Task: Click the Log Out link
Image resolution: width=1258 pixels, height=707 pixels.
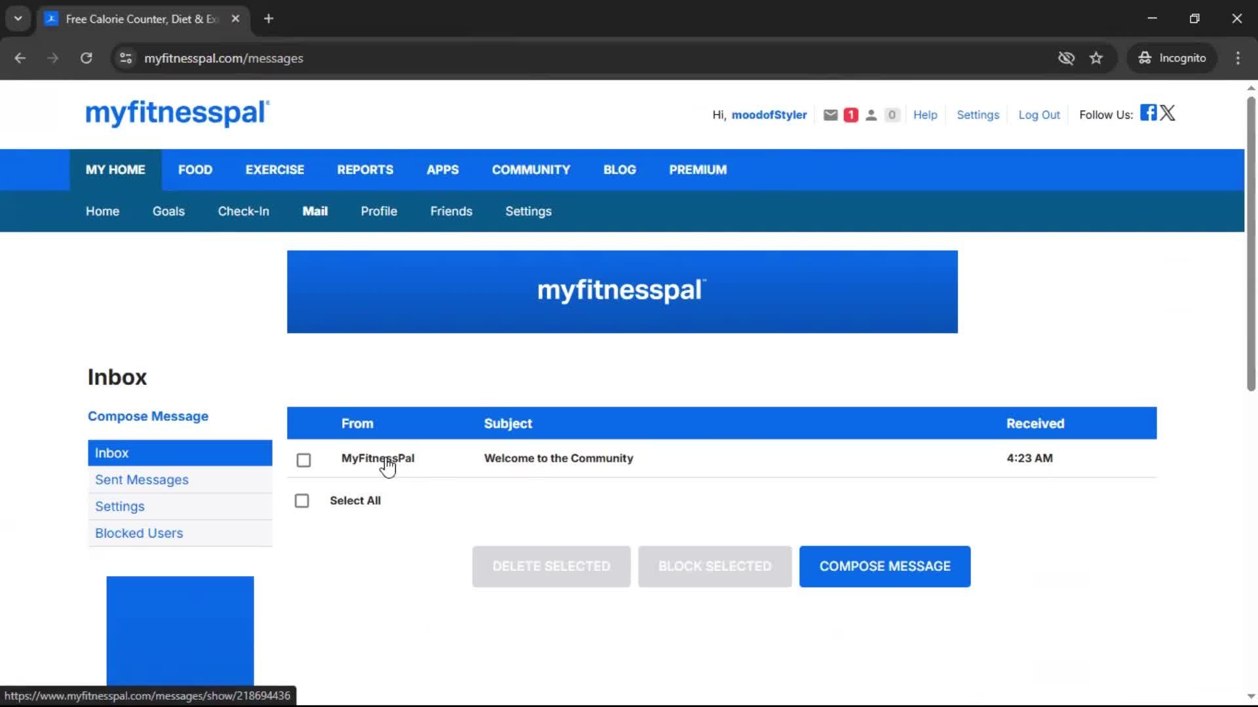Action: point(1039,115)
